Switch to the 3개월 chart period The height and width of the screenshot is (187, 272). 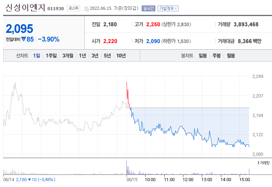point(68,56)
